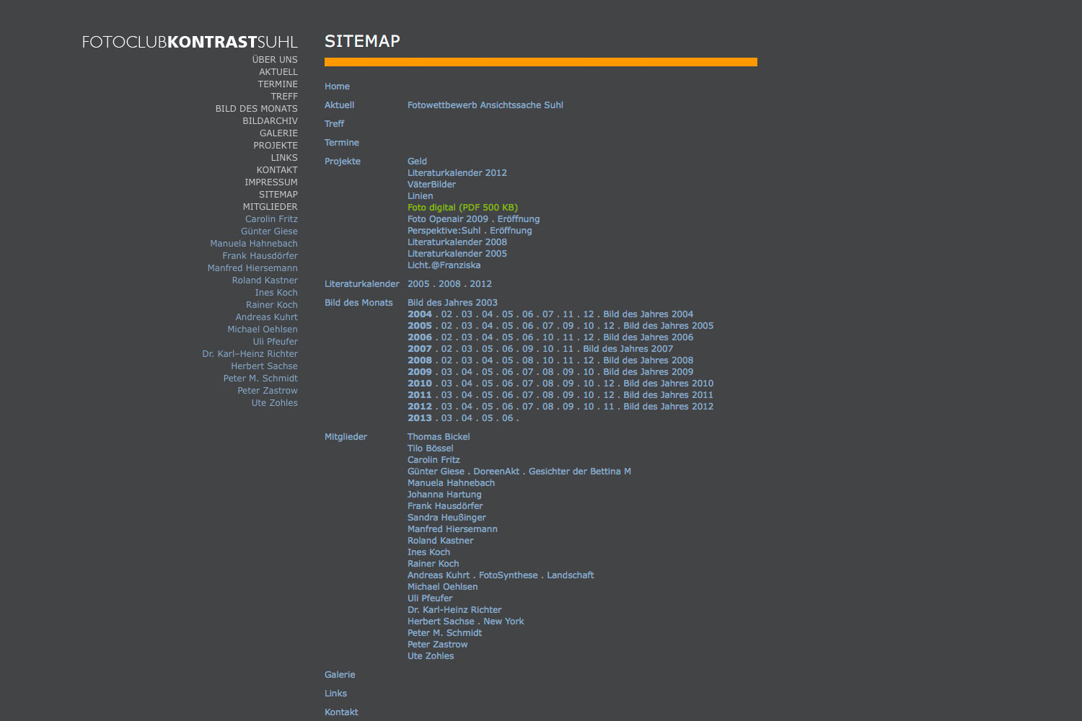Open Bild des Jahres 2003
The width and height of the screenshot is (1082, 721).
[x=452, y=302]
